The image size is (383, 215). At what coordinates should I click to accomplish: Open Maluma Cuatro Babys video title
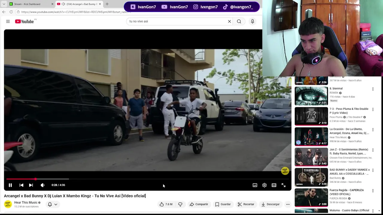coord(349,211)
